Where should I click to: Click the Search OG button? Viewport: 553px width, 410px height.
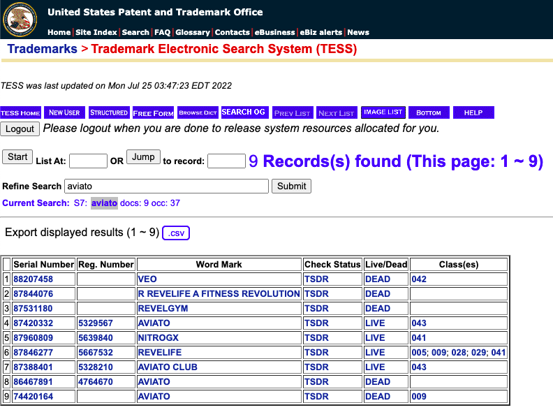[244, 112]
